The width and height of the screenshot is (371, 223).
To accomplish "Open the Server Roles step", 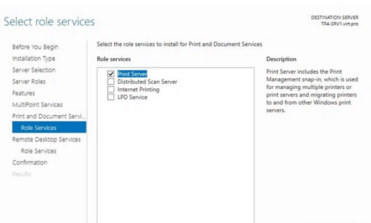I will [x=29, y=81].
